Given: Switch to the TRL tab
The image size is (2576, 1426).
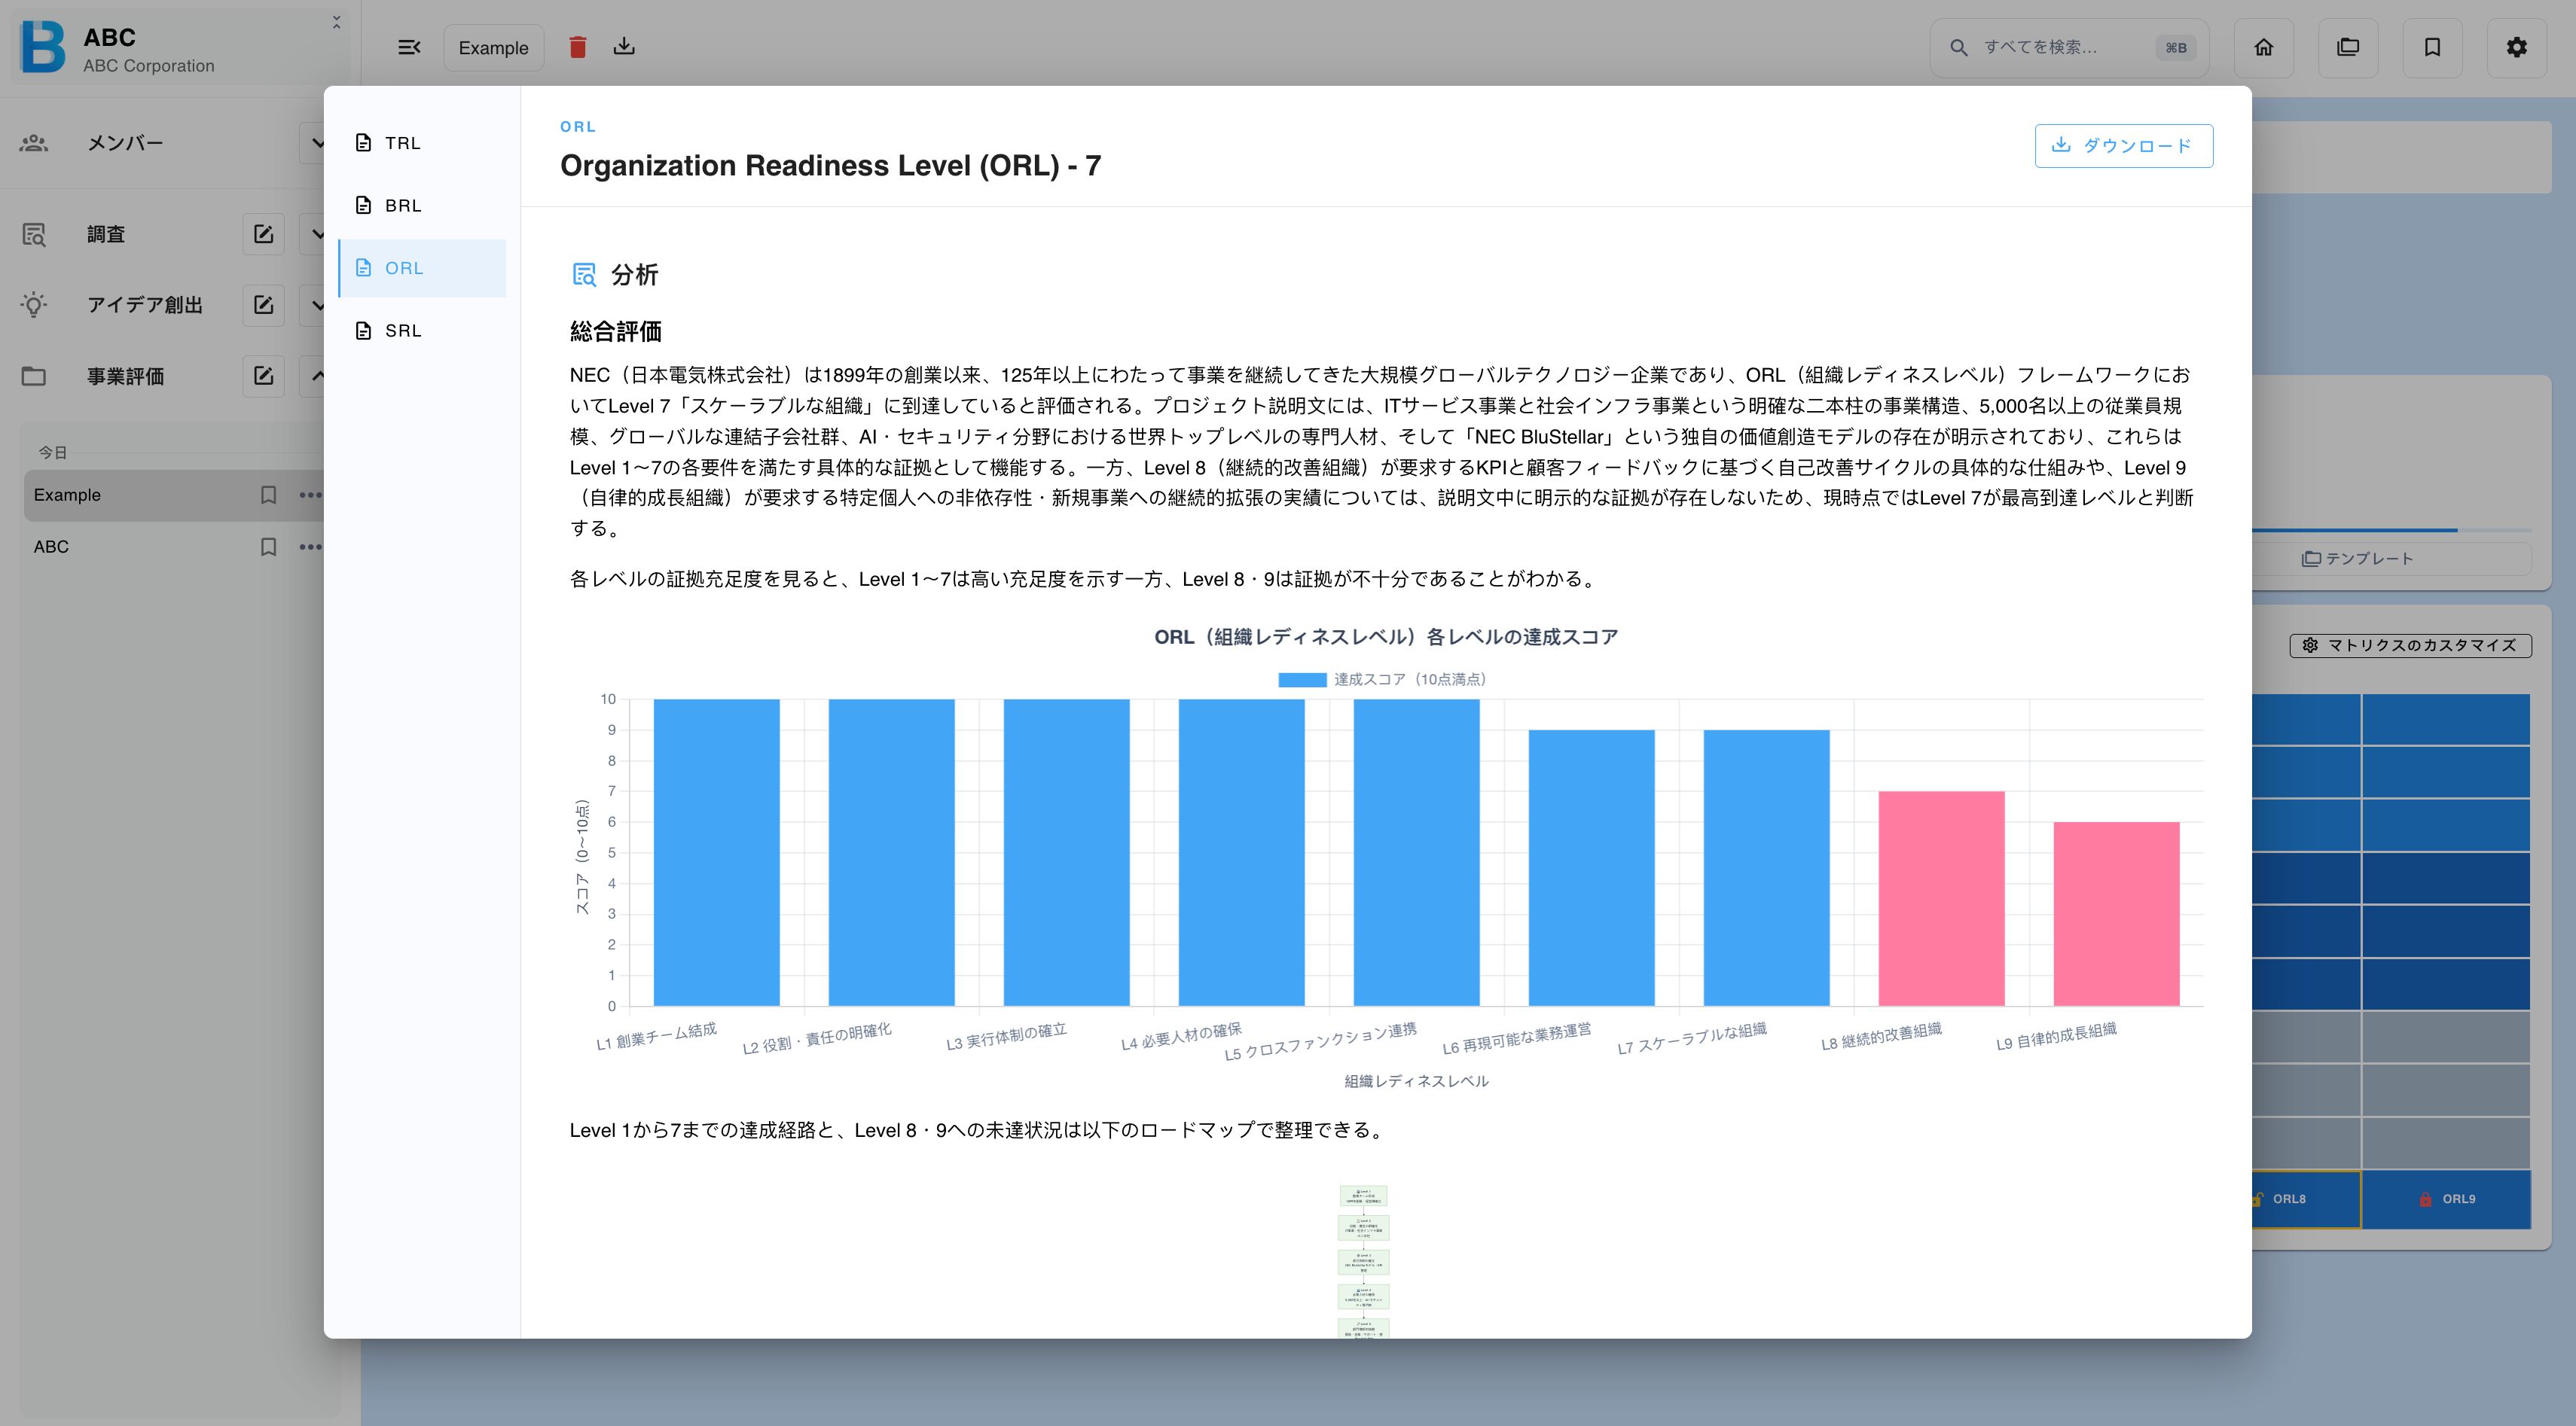Looking at the screenshot, I should click(422, 143).
